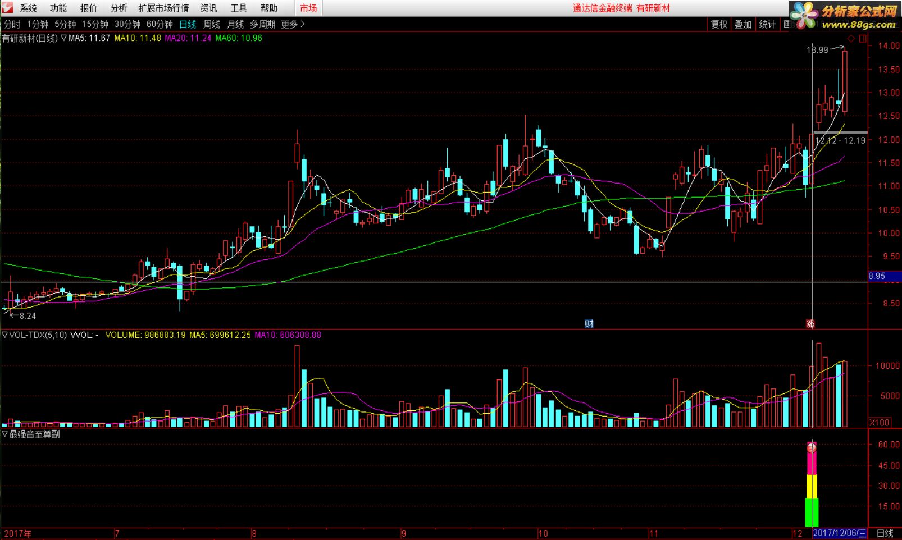Click the X100 volume scale label

880,423
